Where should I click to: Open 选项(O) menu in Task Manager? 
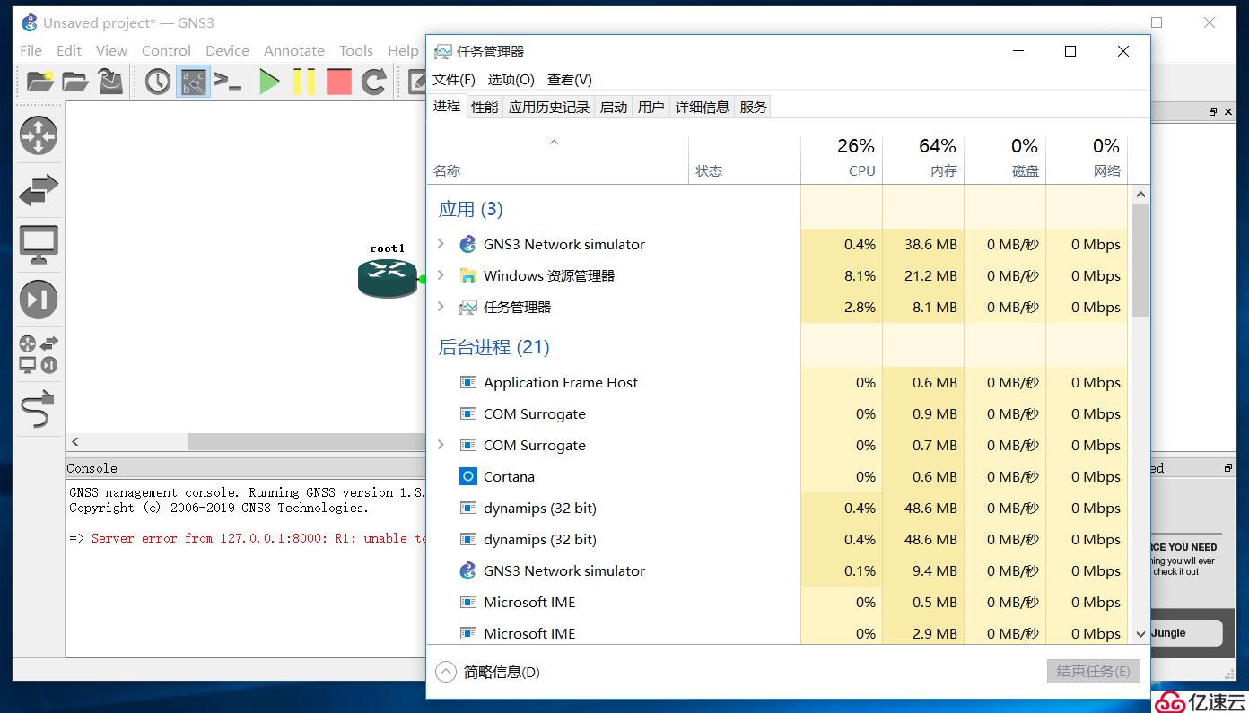pyautogui.click(x=511, y=80)
